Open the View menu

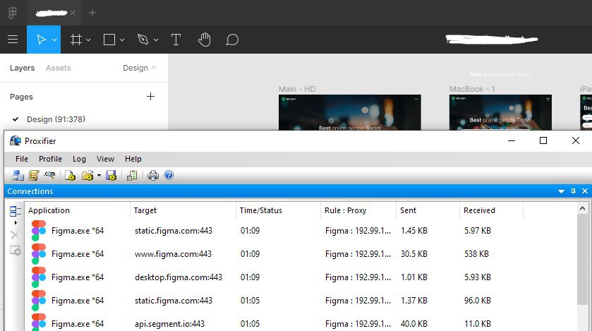click(x=105, y=159)
